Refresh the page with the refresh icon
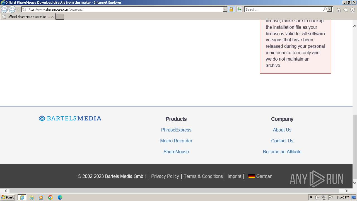Screen dimensions: 357x201 point(239,9)
